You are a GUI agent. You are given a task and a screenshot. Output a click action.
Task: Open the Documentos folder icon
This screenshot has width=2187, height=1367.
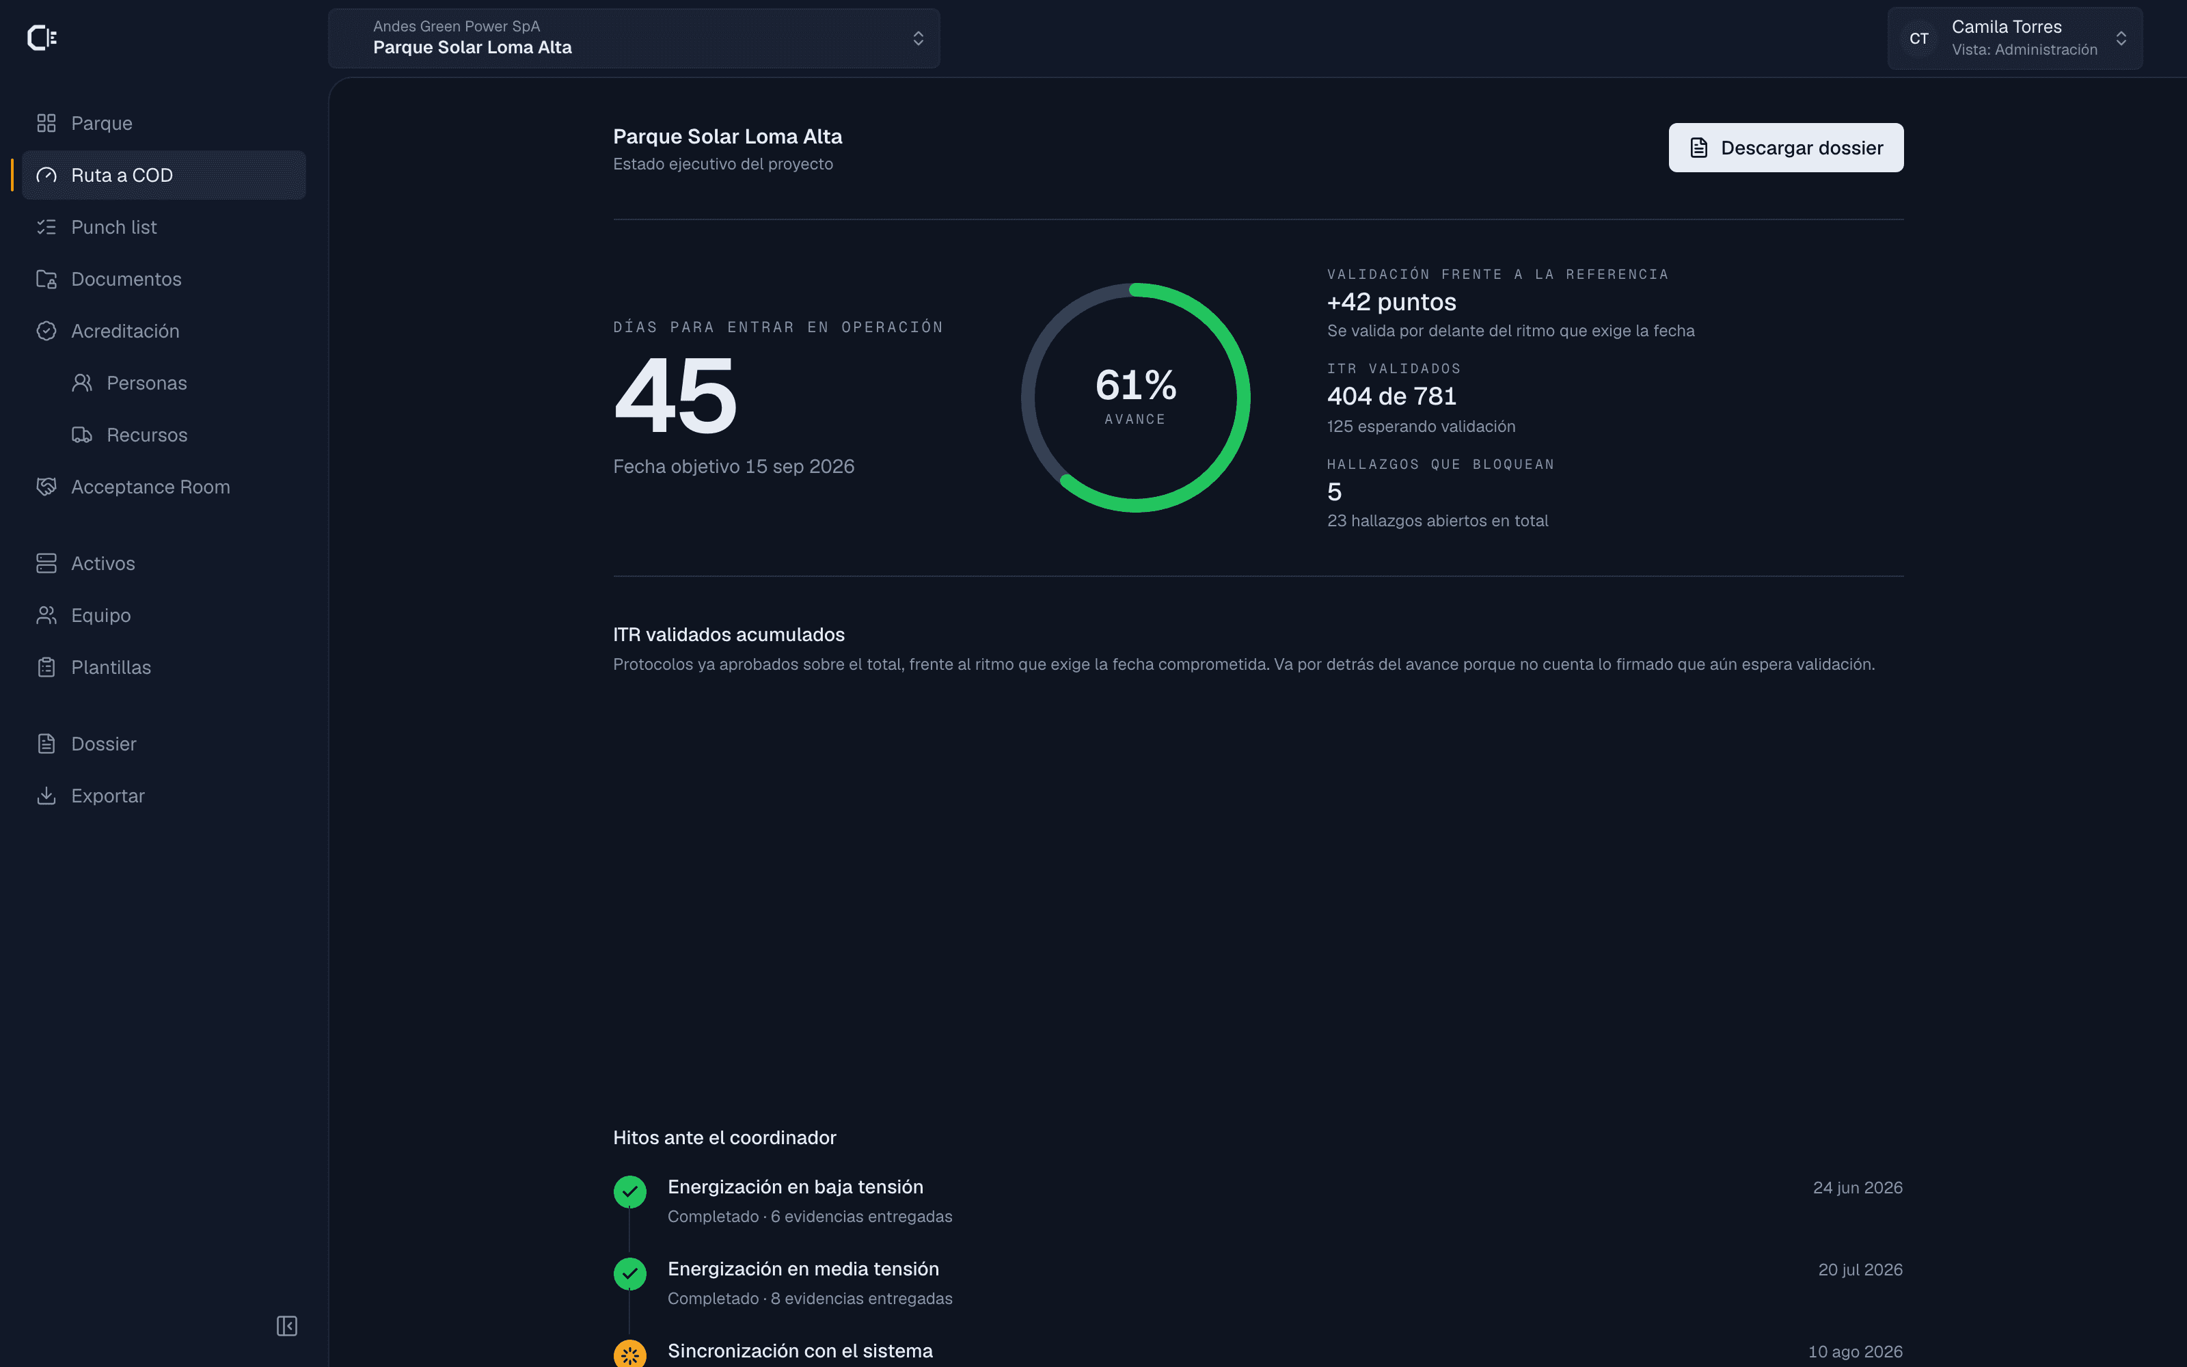click(46, 280)
